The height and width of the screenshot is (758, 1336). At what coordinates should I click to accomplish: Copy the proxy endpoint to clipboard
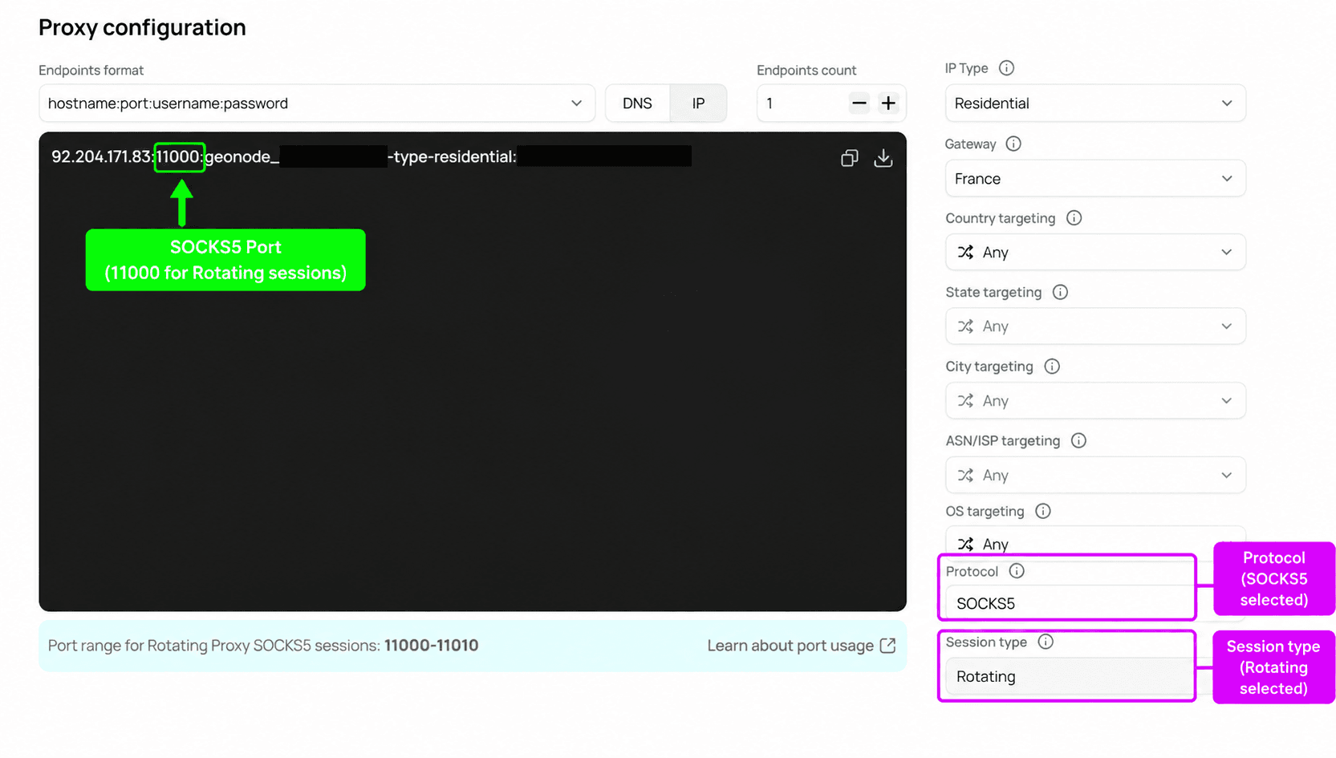(x=849, y=158)
